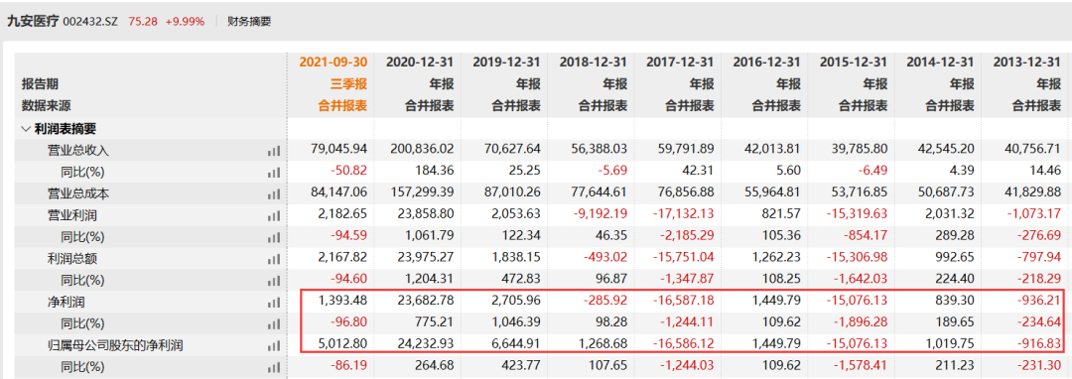Click the 营业利润 row label
1072x379 pixels.
coord(67,215)
